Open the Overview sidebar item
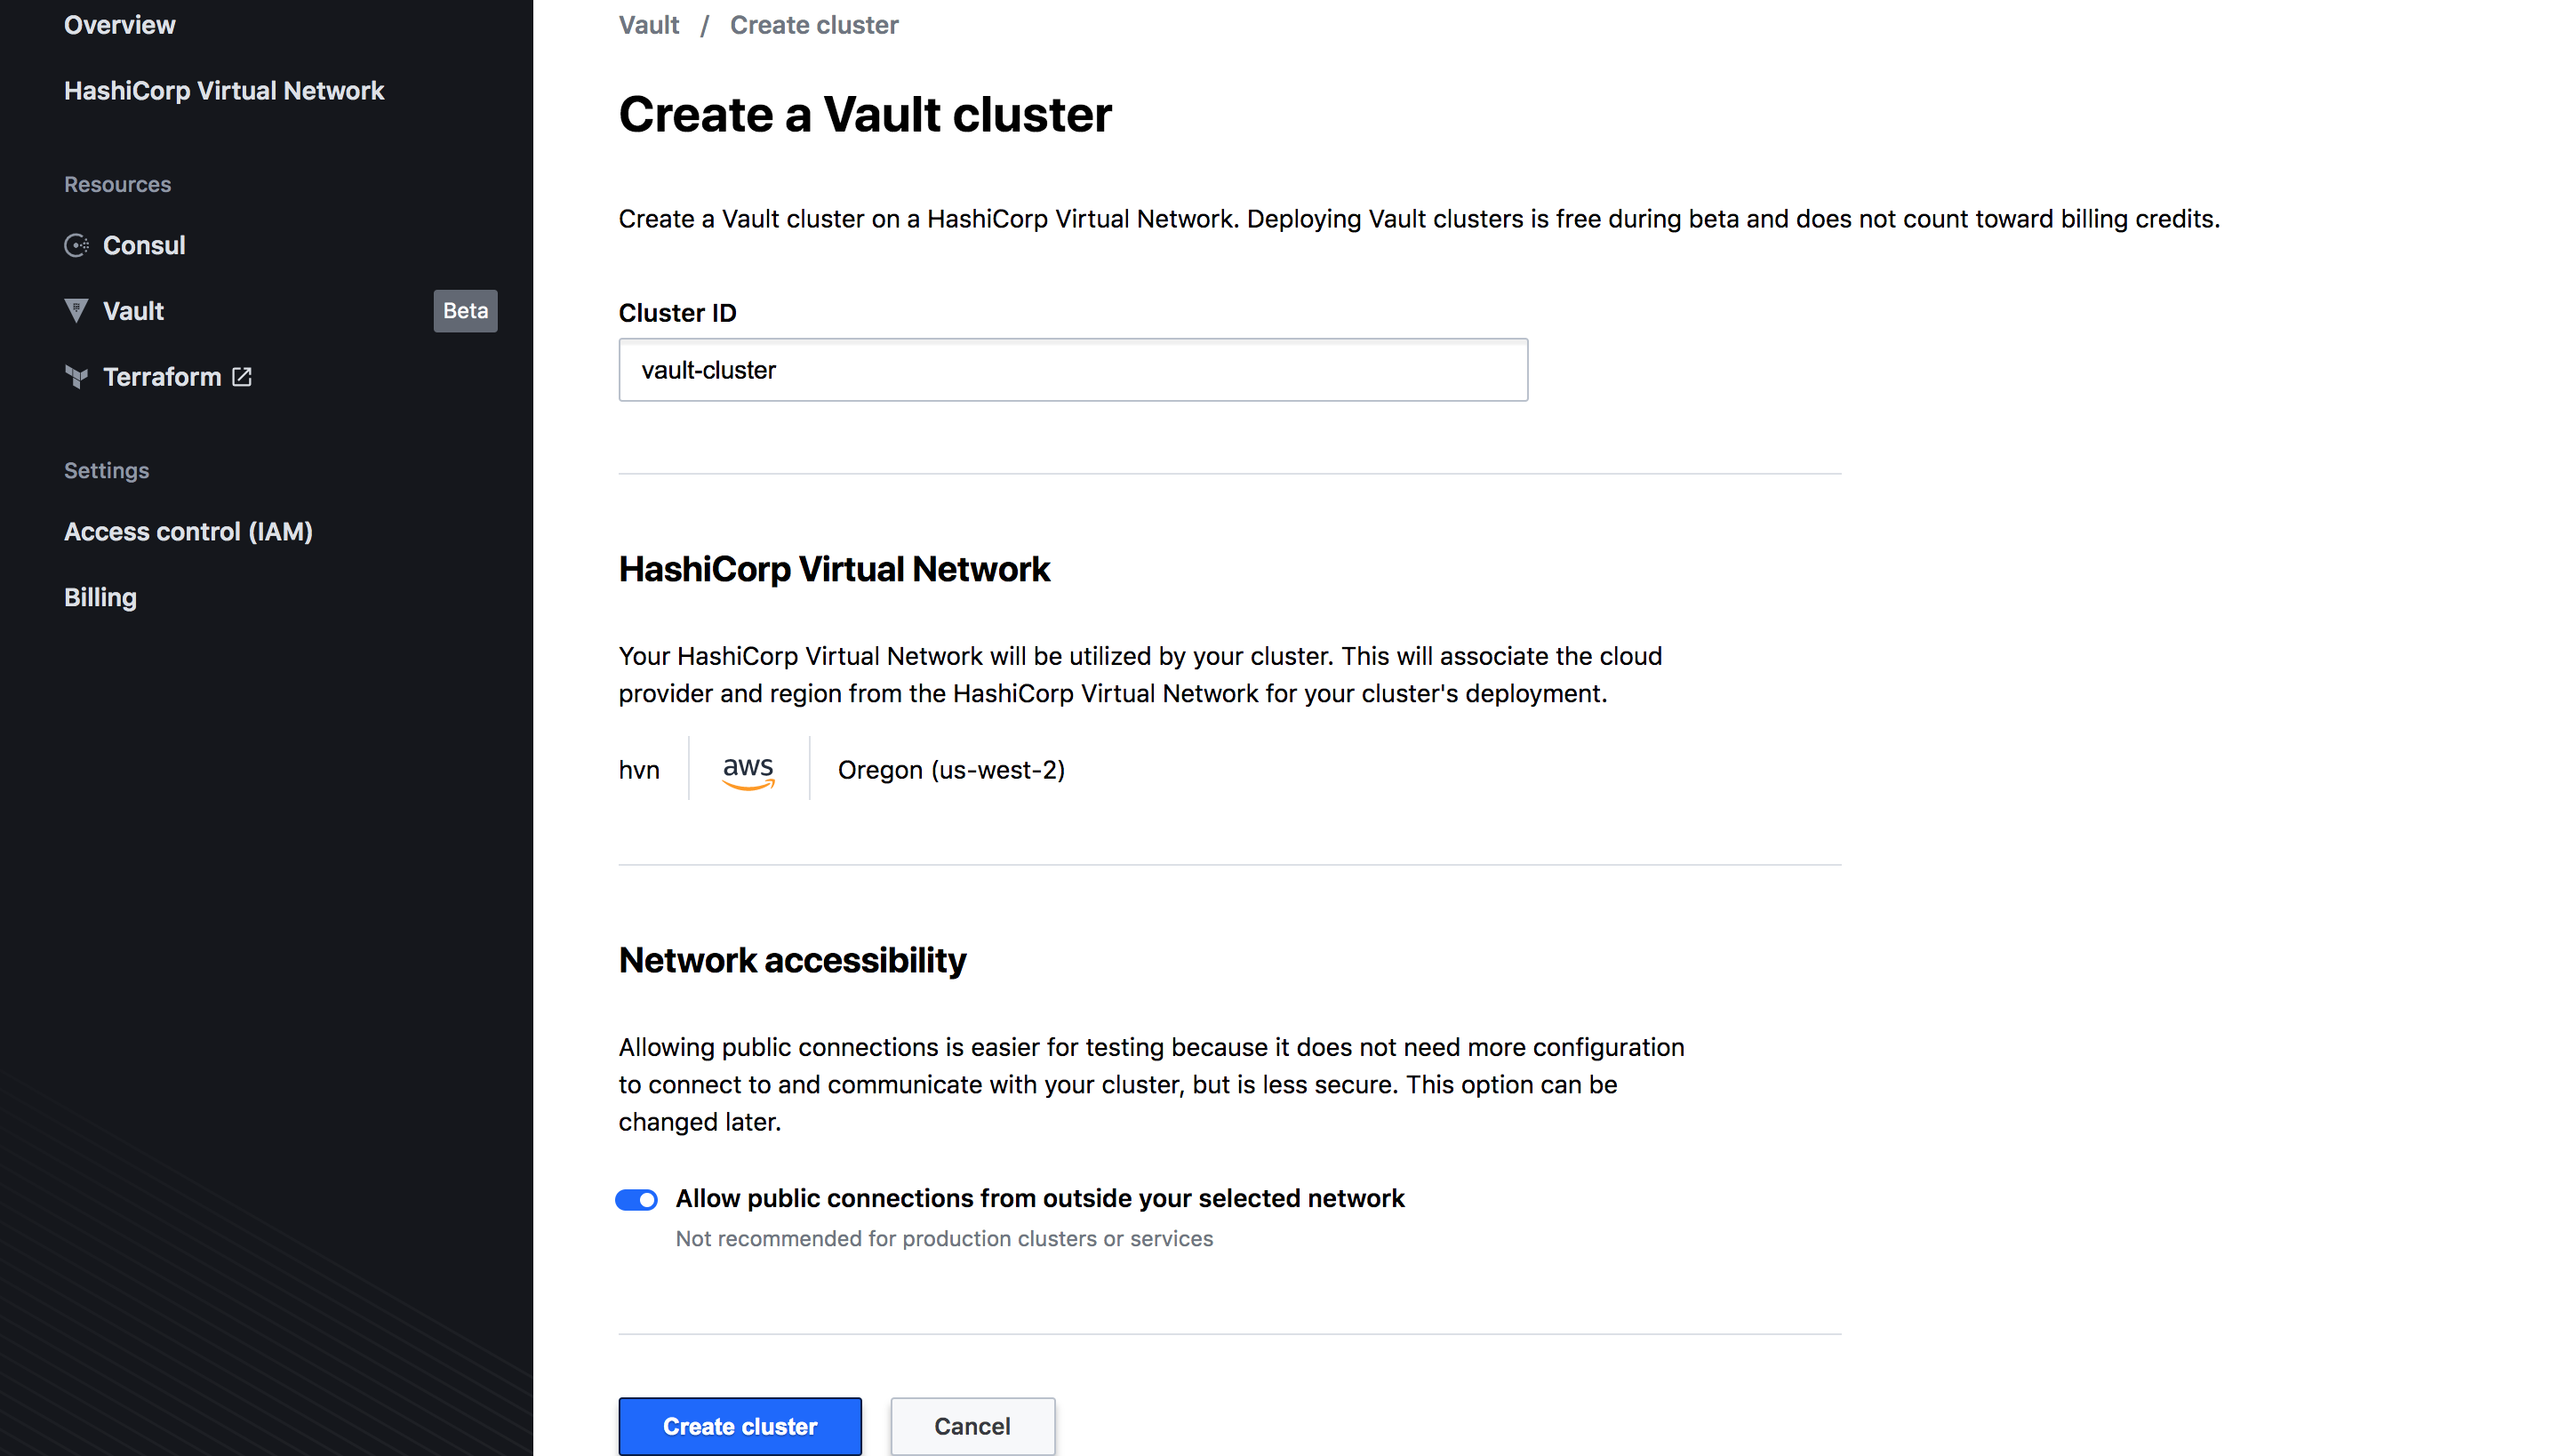 click(119, 25)
